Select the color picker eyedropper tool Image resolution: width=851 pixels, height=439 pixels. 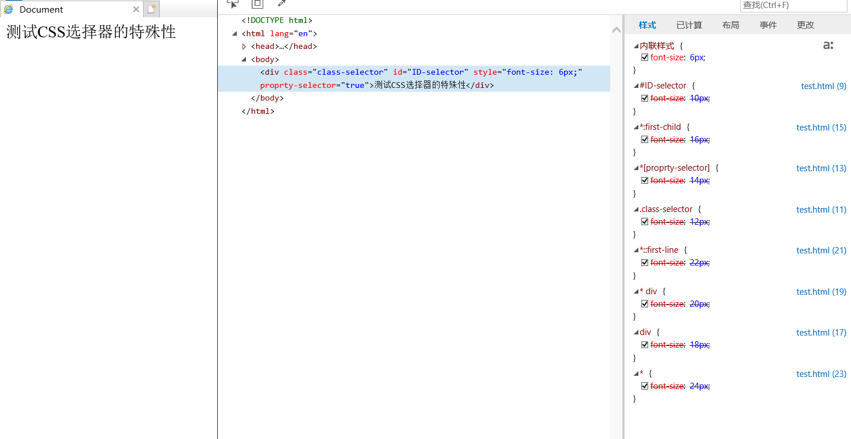click(282, 3)
